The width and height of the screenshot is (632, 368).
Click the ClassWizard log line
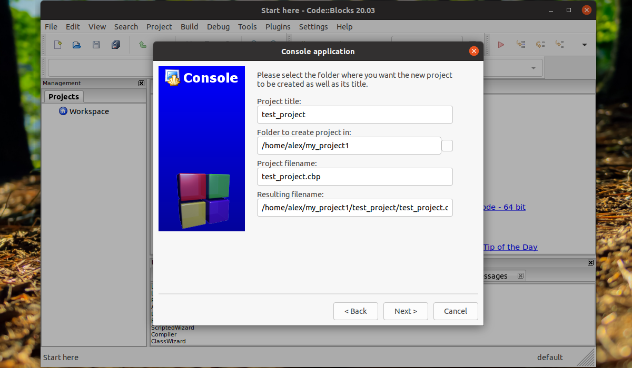pos(169,341)
